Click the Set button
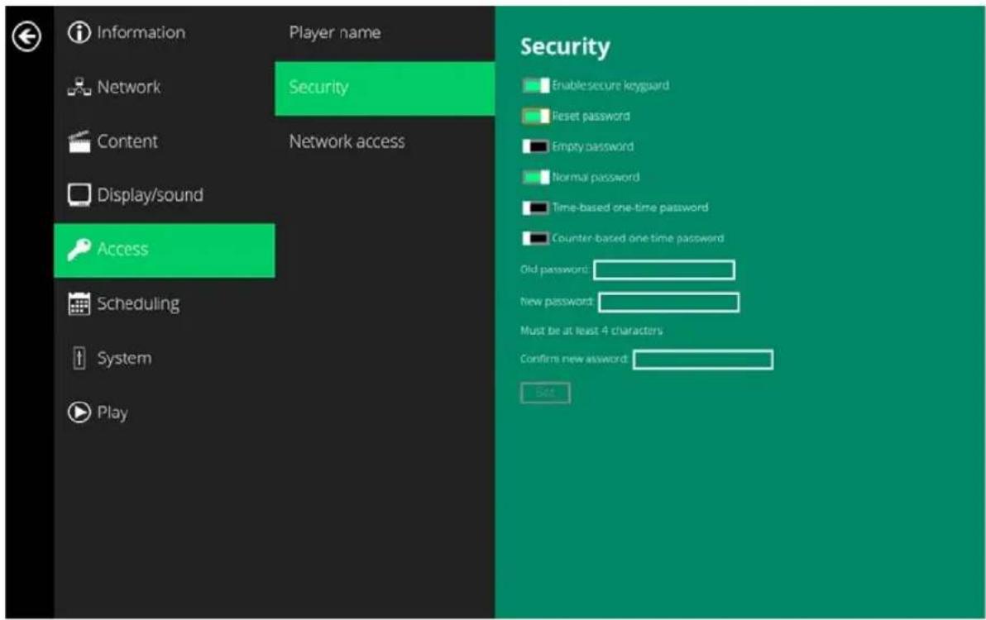986x620 pixels. (545, 393)
